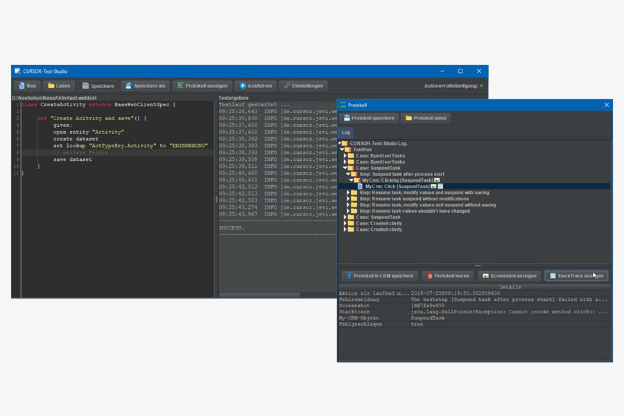Click the Protokoll leeren trash button

(447, 275)
